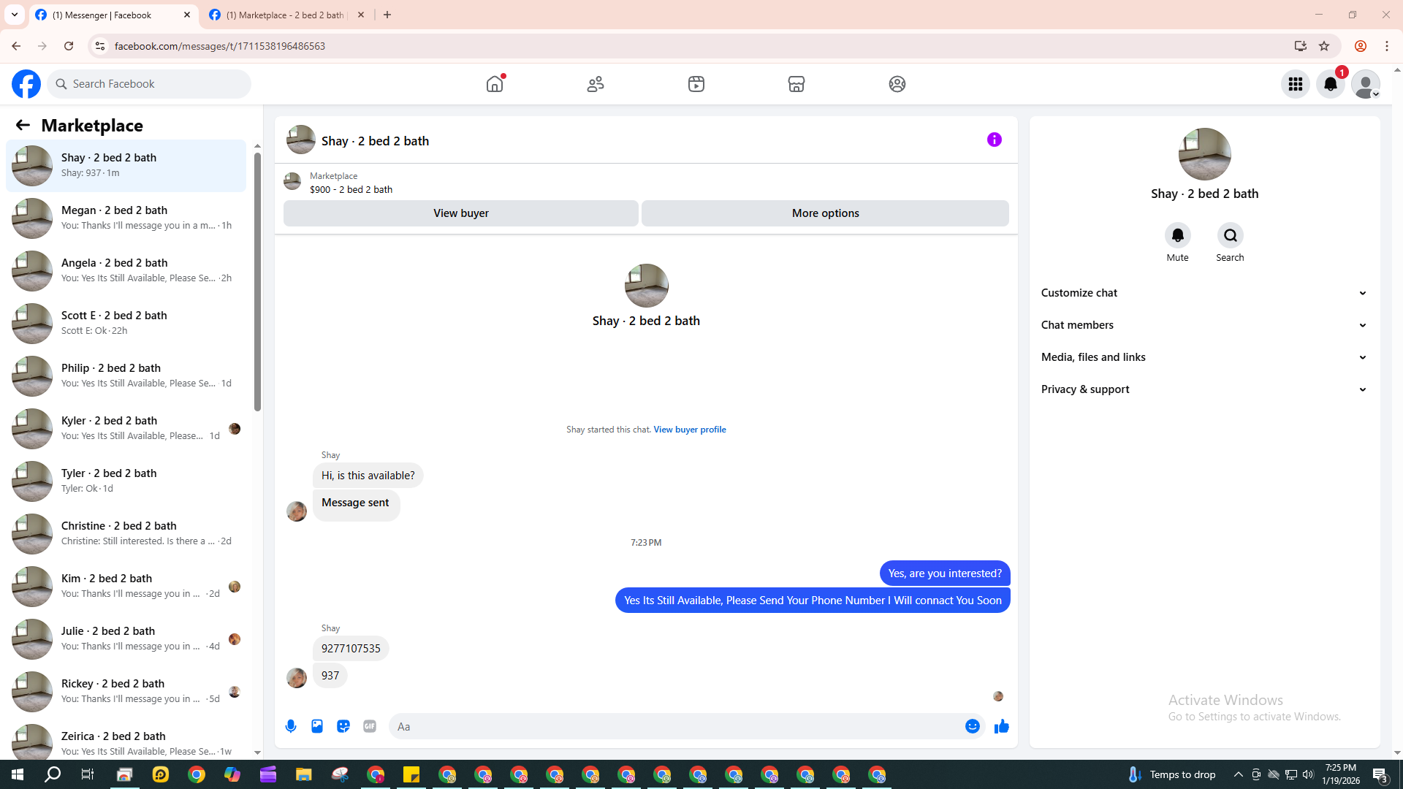Image resolution: width=1403 pixels, height=789 pixels.
Task: Click the View buyer button
Action: 460,213
